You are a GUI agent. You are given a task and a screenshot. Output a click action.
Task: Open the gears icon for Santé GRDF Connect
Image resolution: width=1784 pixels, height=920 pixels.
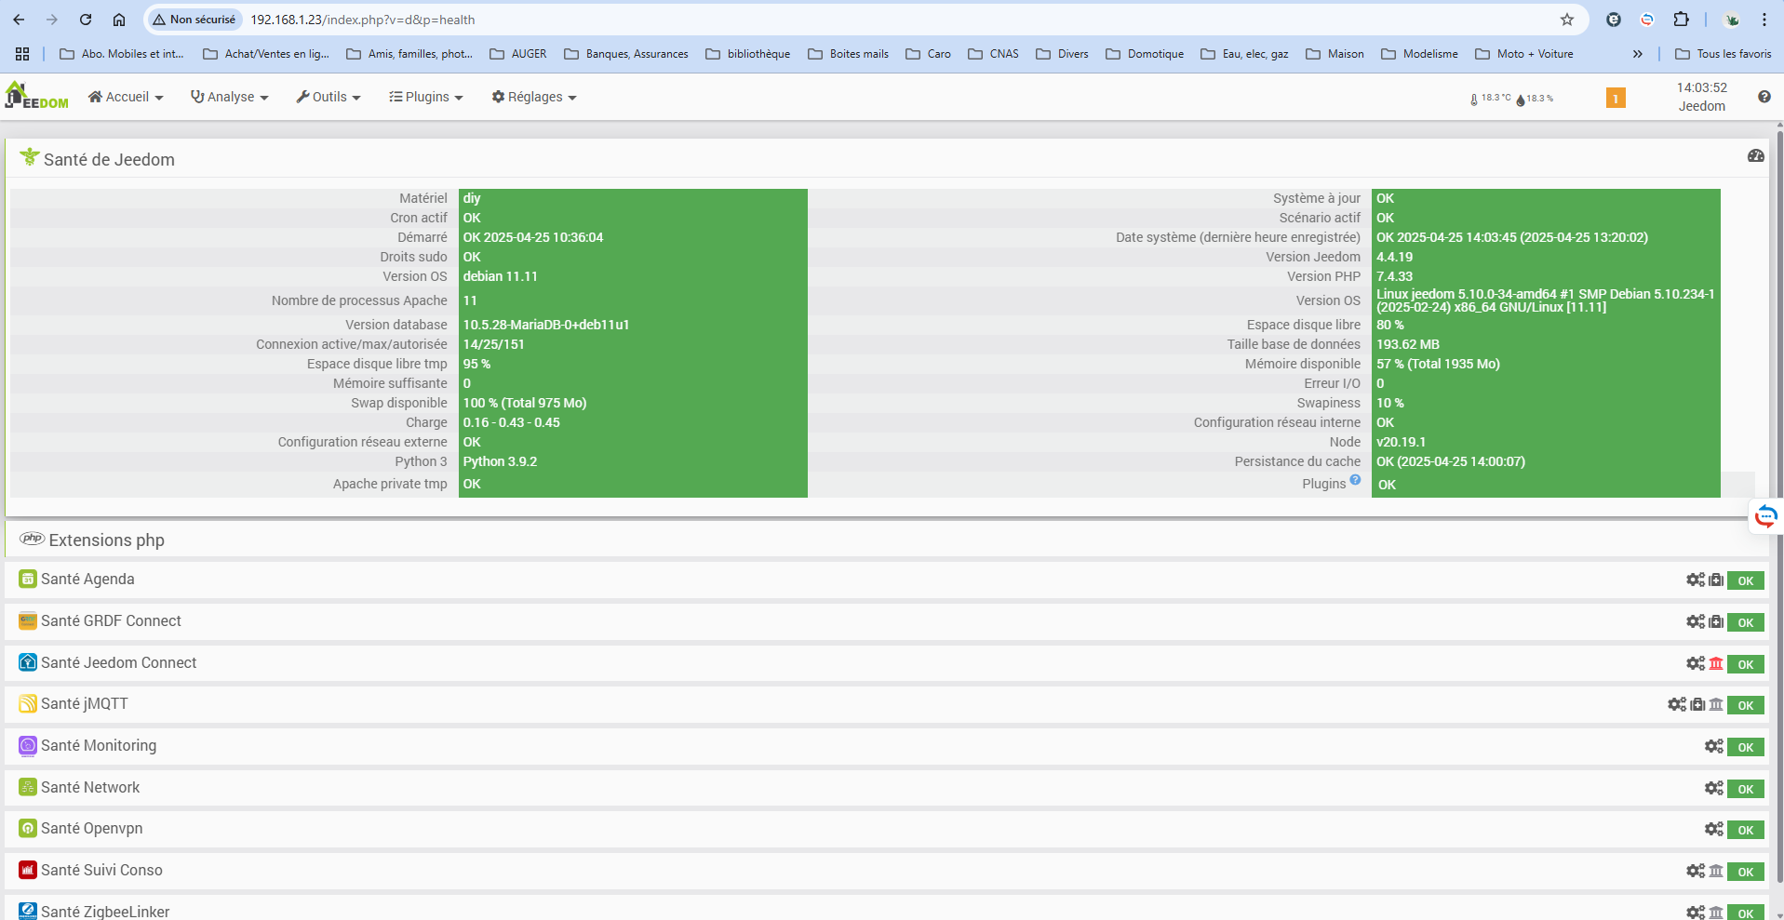(x=1696, y=621)
